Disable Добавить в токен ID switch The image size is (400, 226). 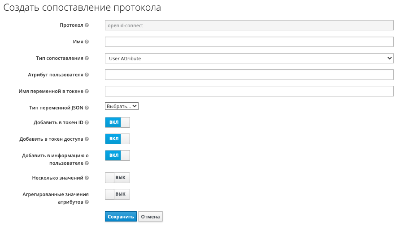[x=117, y=122]
